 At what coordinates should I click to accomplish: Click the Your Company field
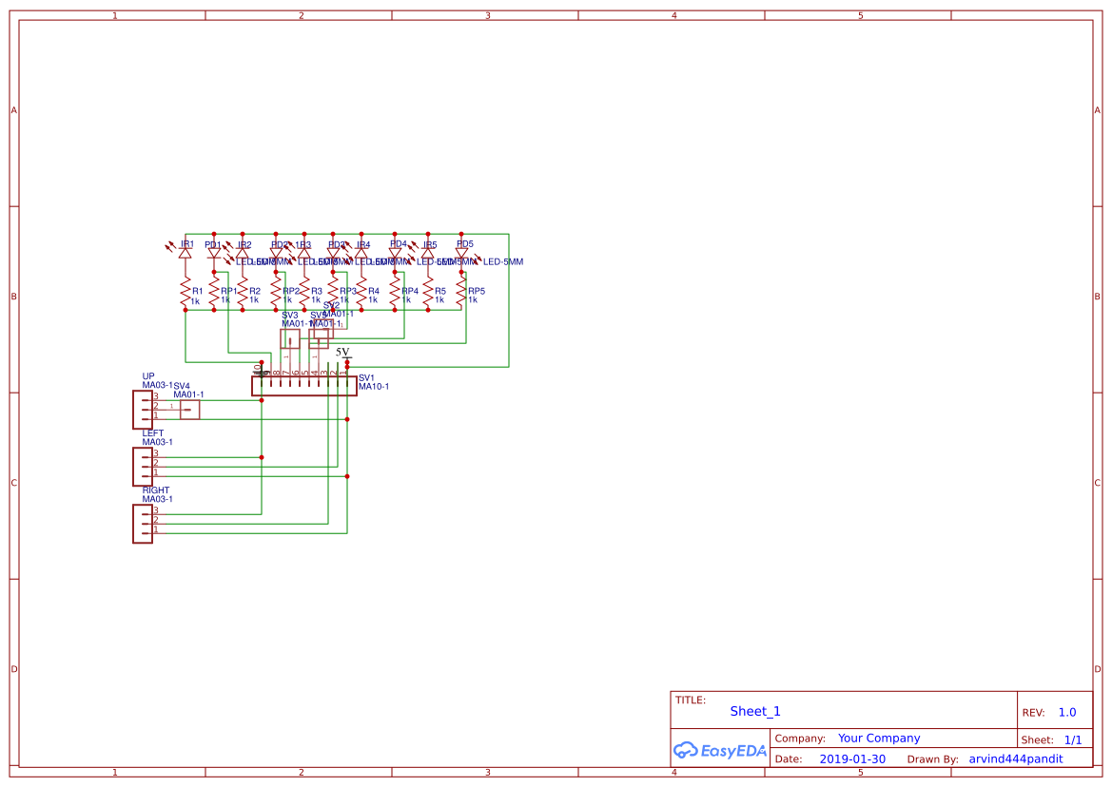coord(878,738)
